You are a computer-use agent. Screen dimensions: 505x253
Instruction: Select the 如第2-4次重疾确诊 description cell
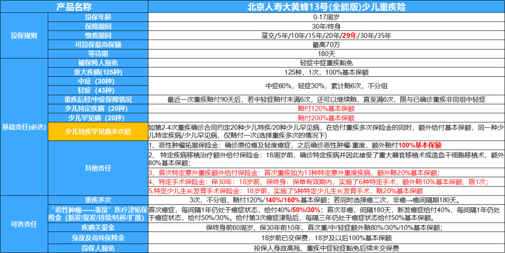[x=326, y=131]
